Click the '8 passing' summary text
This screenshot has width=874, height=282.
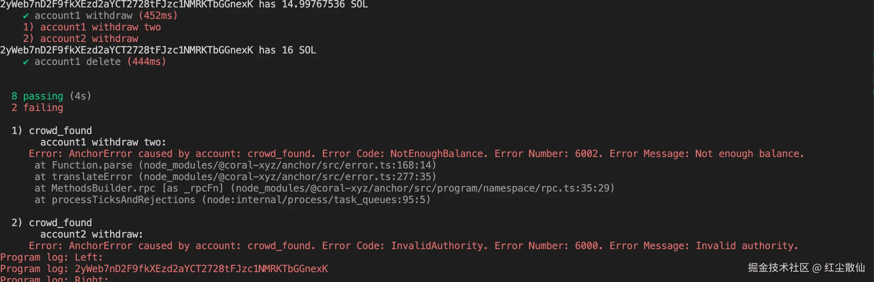tap(37, 96)
